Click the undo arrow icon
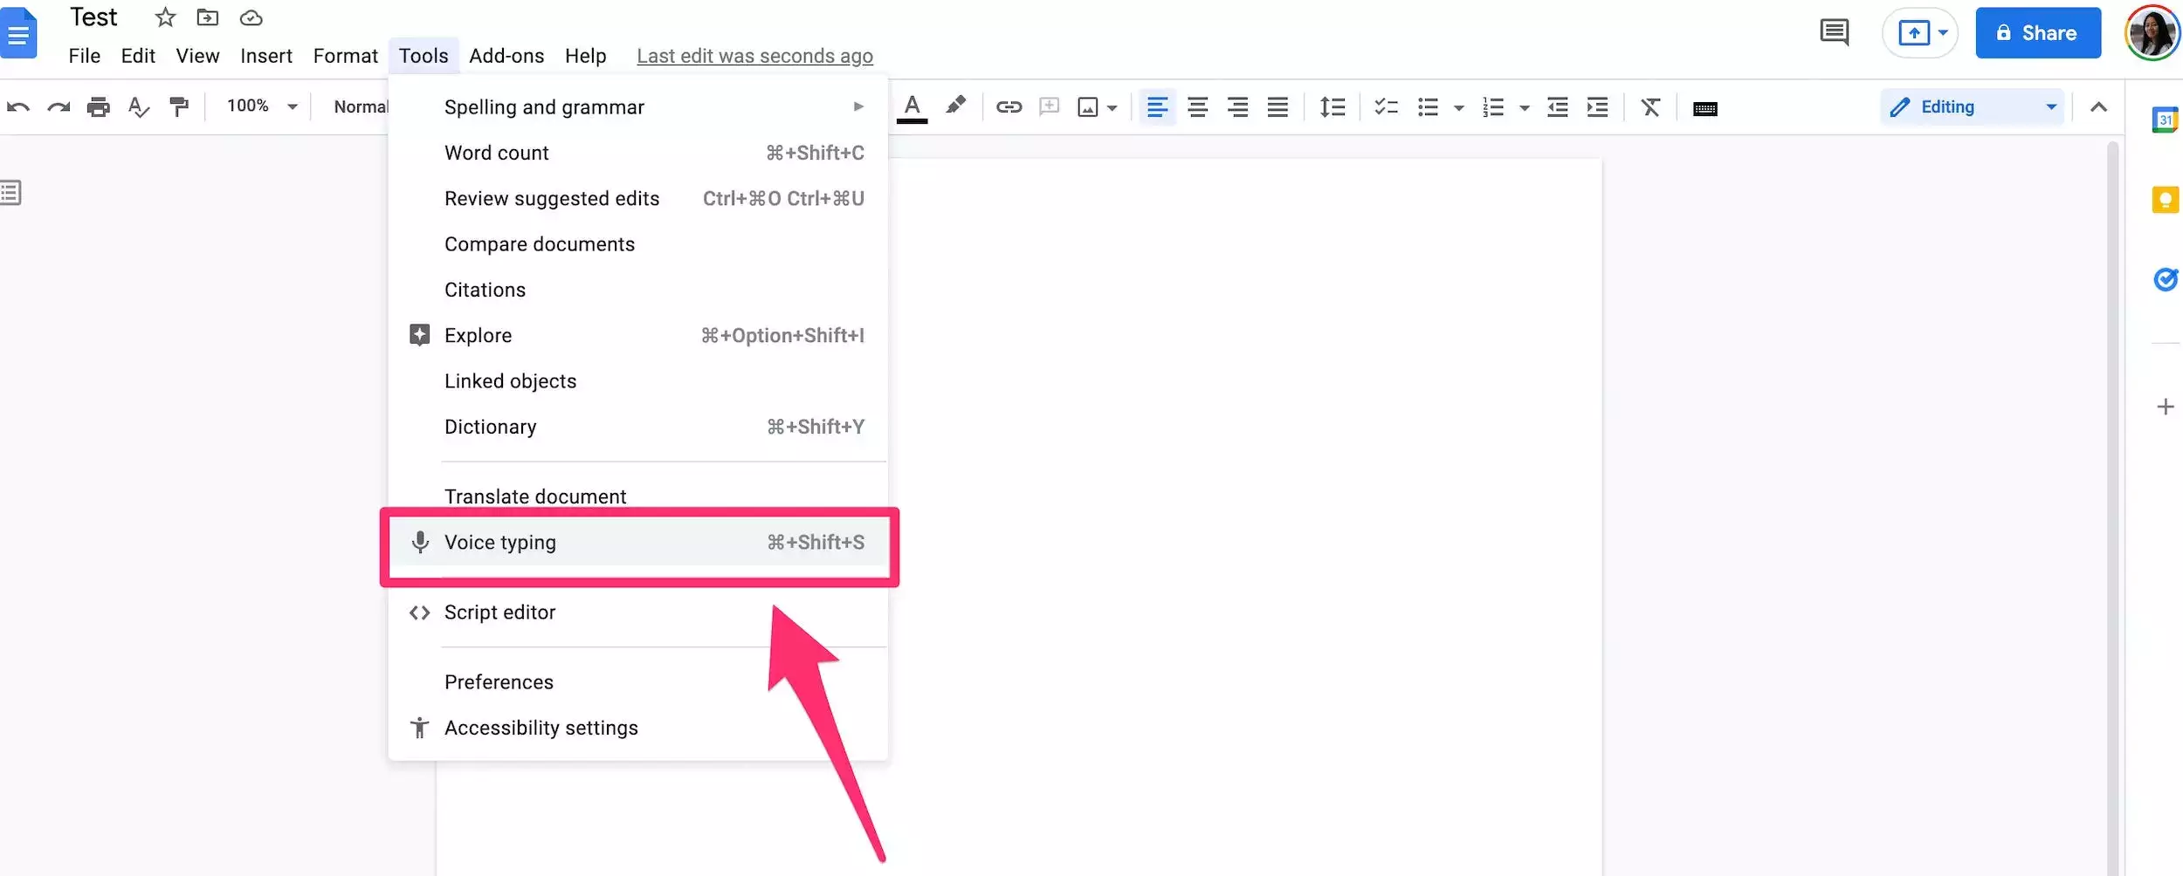Screen dimensions: 2183x876 point(18,107)
